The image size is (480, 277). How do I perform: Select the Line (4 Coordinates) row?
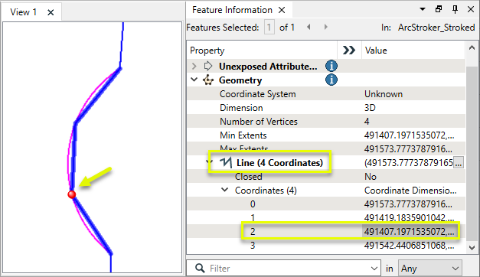click(x=326, y=162)
